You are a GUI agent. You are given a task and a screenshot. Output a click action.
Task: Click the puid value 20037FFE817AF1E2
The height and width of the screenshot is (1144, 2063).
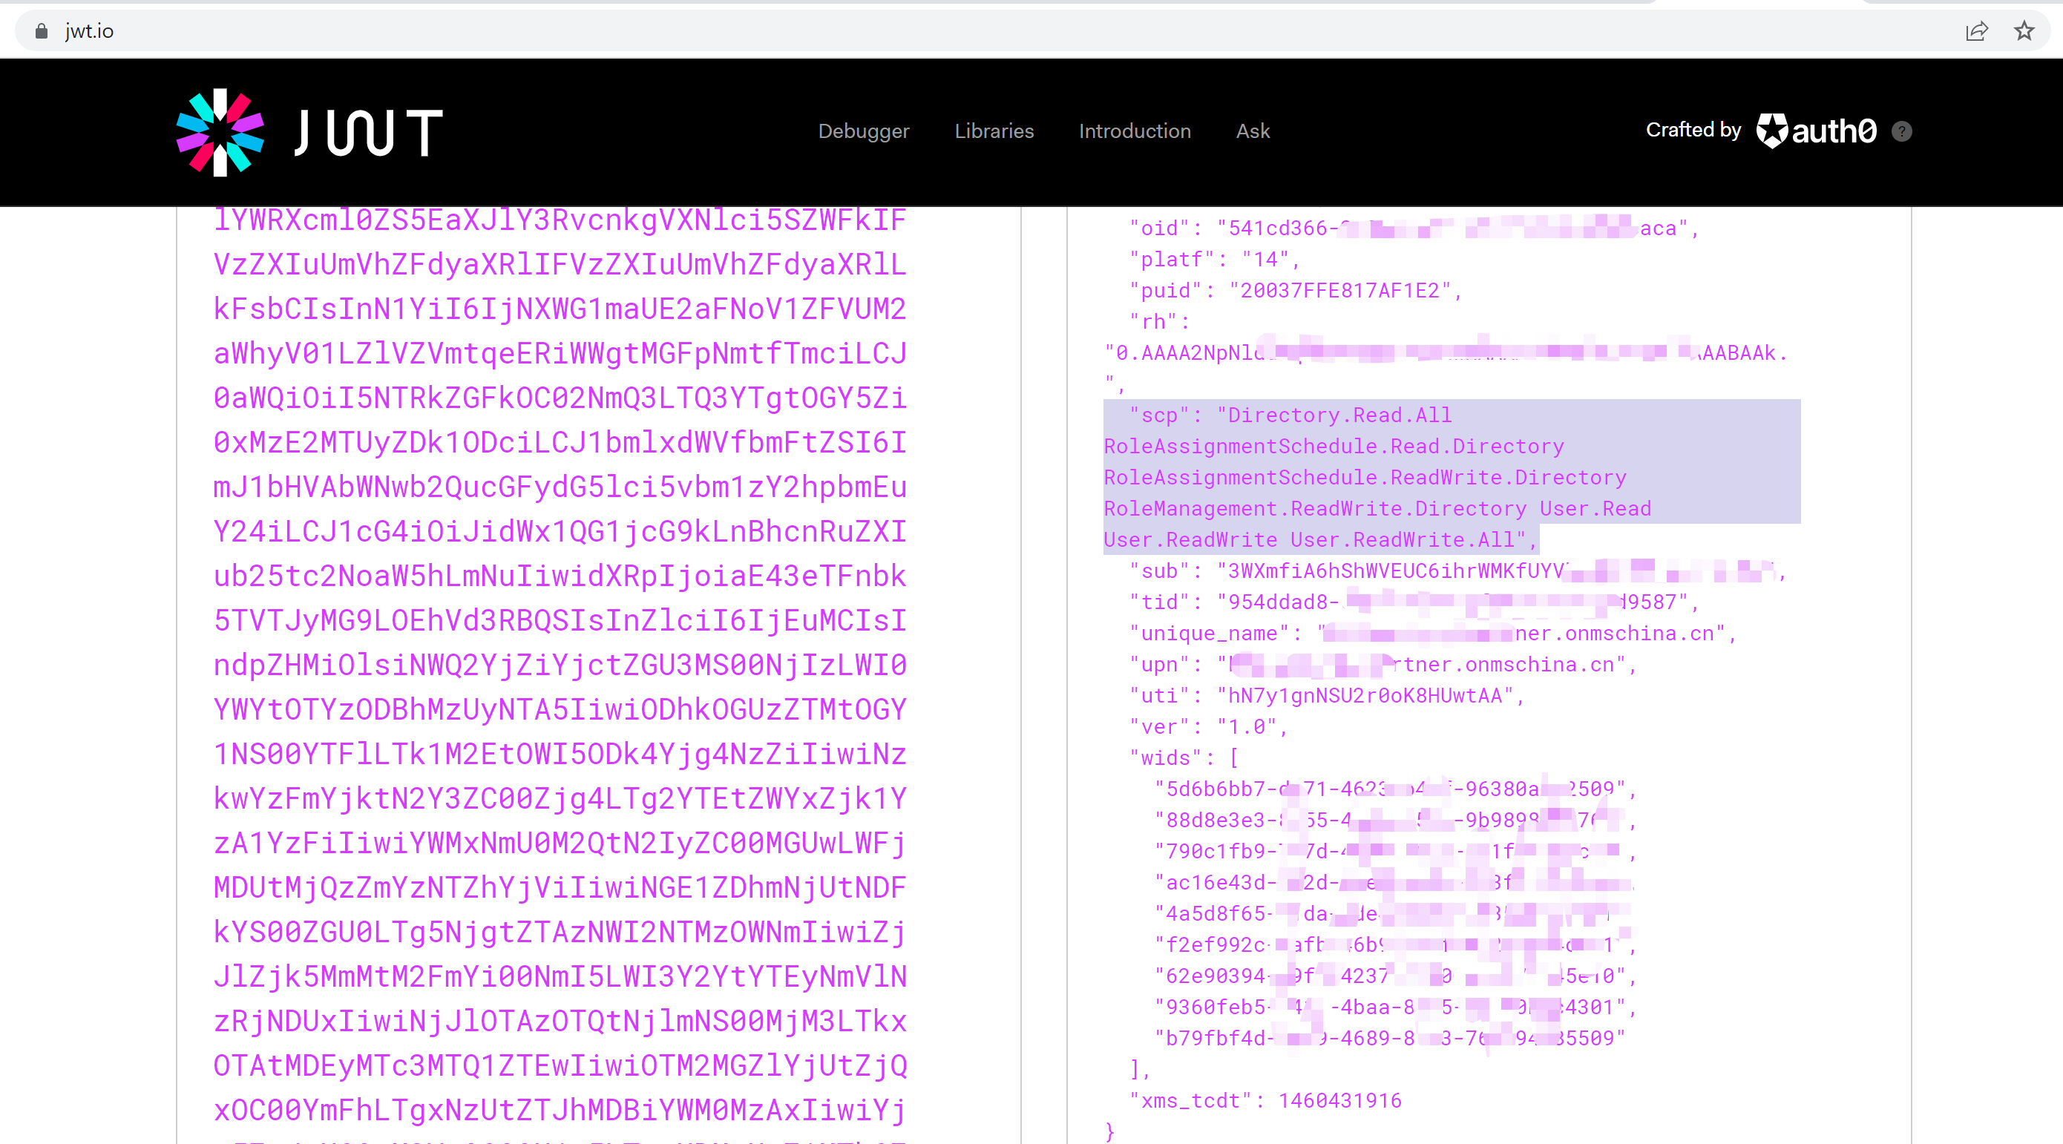(x=1339, y=291)
